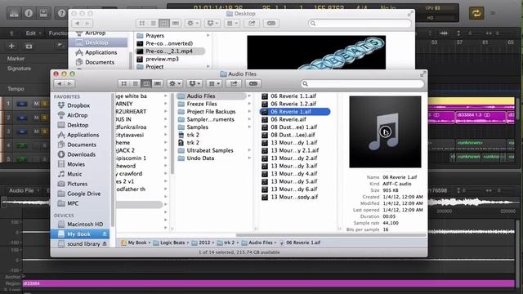
Task: Mute track 2 in Logic
Action: tap(36, 118)
